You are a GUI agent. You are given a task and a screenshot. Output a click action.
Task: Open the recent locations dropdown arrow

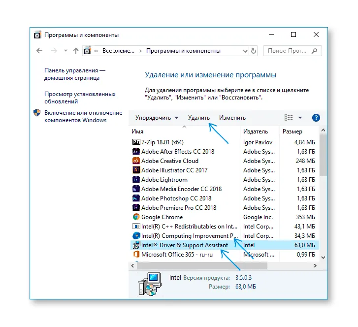(65, 51)
